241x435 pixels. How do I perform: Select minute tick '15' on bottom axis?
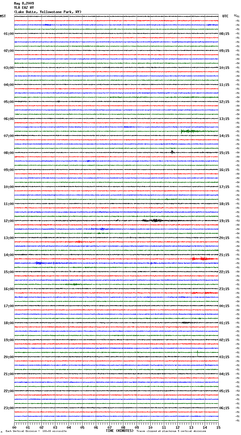[x=218, y=427]
